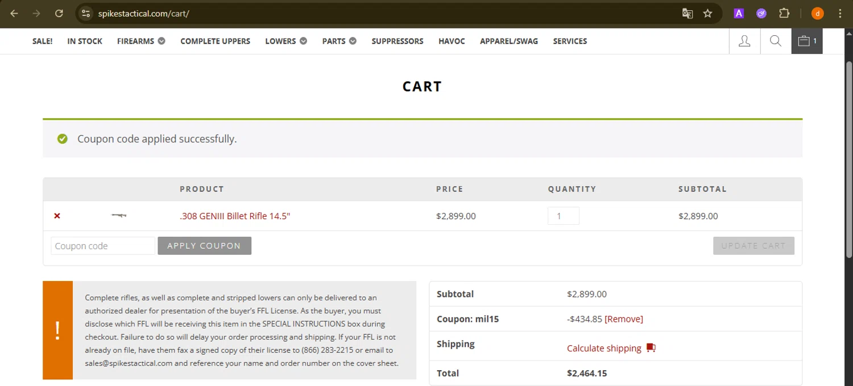Viewport: 853px width, 386px height.
Task: Open the account user icon
Action: [x=744, y=41]
